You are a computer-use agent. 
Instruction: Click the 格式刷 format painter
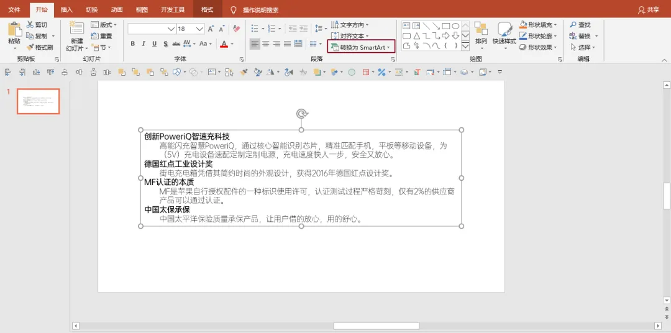coord(39,47)
